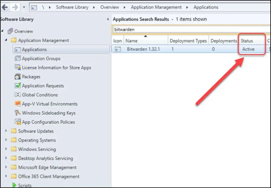Click the Bitwarden row application icon

pyautogui.click(x=118, y=49)
